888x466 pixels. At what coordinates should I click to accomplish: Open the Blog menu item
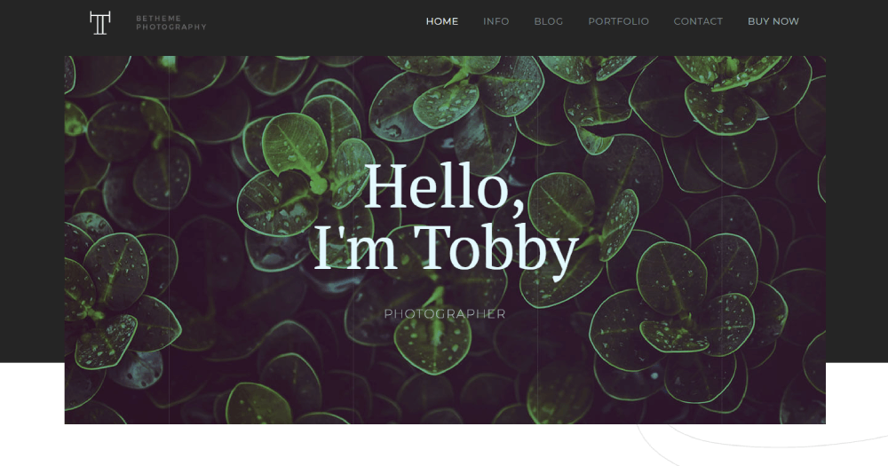pos(548,21)
